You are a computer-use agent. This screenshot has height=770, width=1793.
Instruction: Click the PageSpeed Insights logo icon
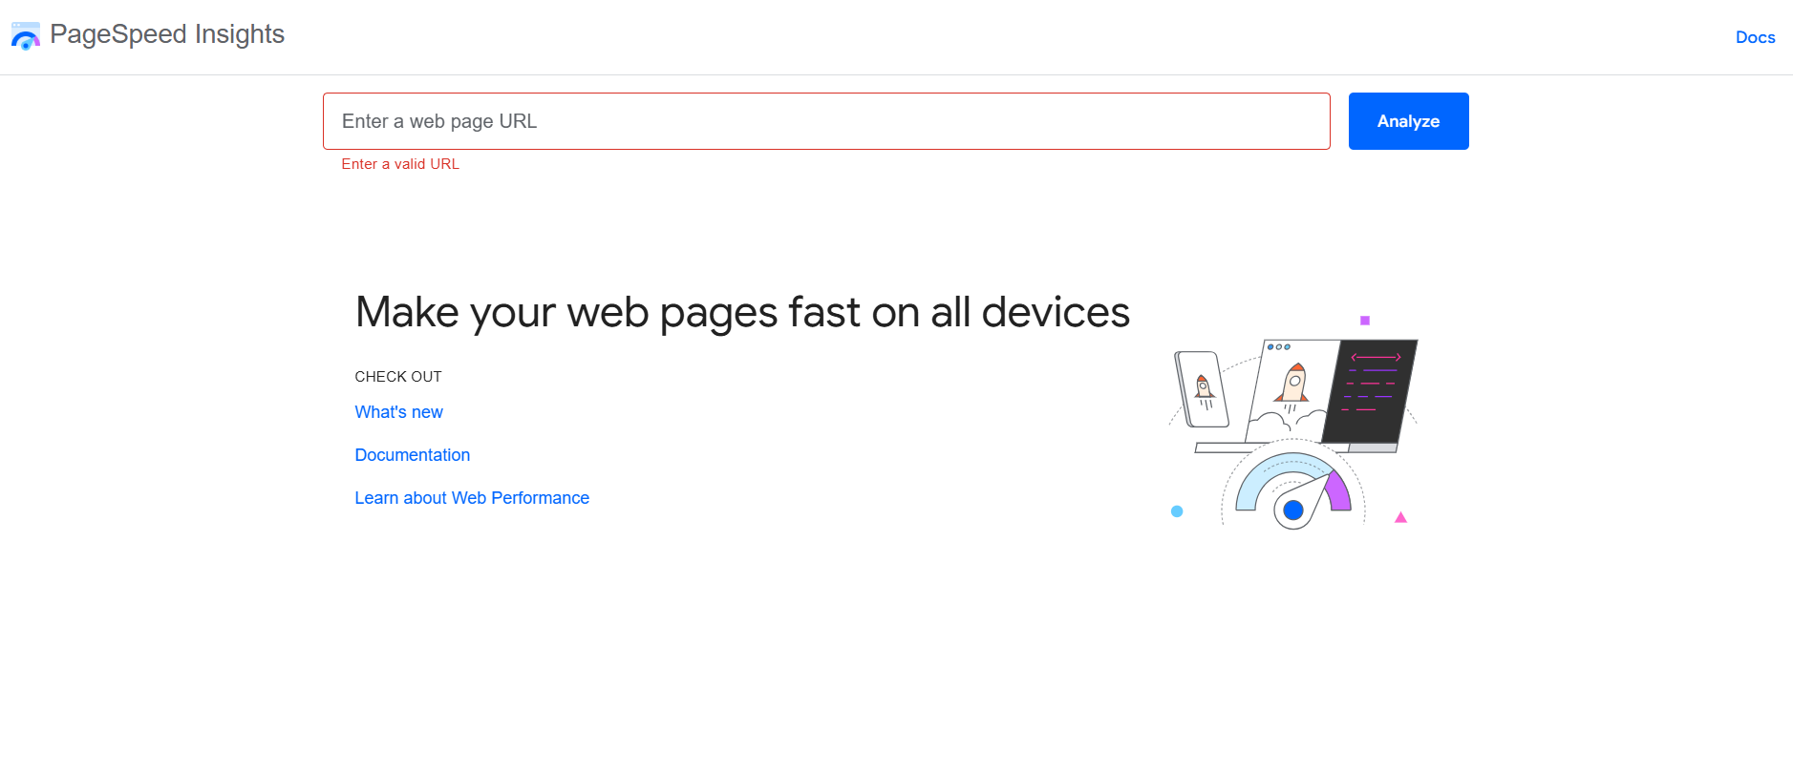point(26,36)
